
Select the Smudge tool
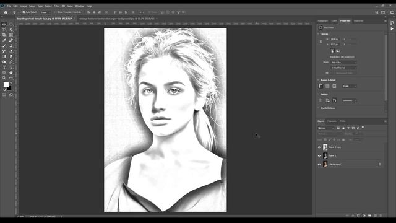11,56
